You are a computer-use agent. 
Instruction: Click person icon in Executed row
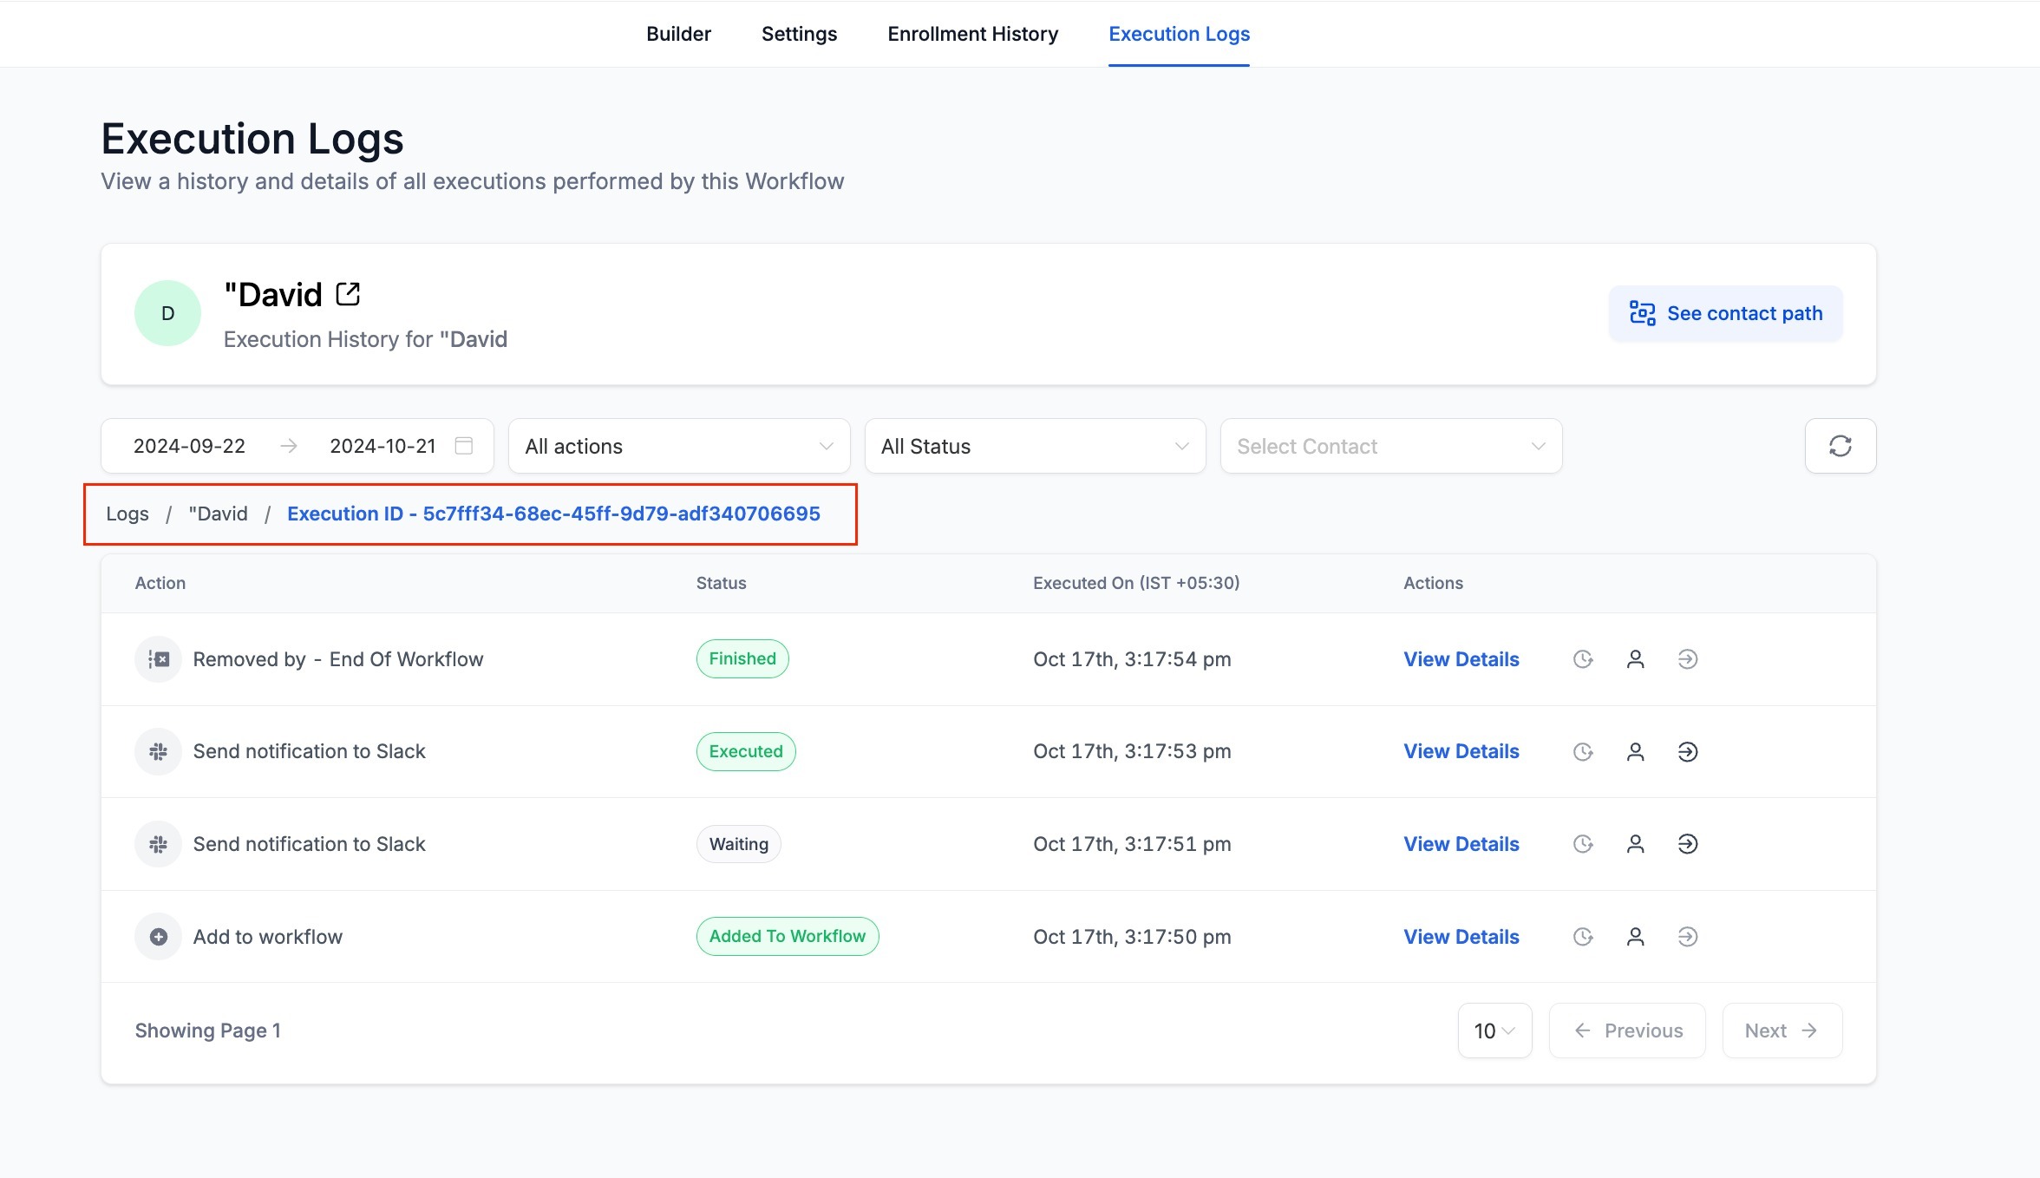tap(1635, 751)
